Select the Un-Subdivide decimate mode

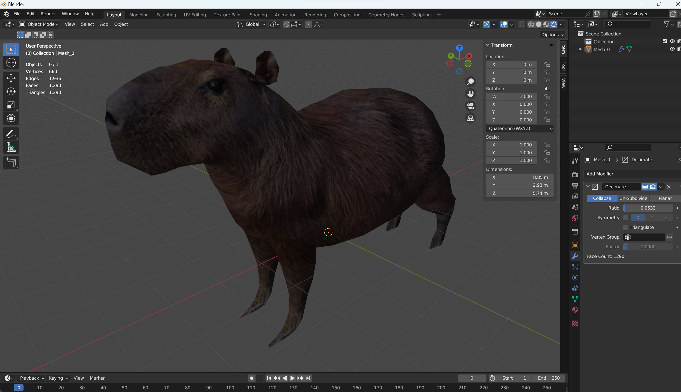[633, 199]
